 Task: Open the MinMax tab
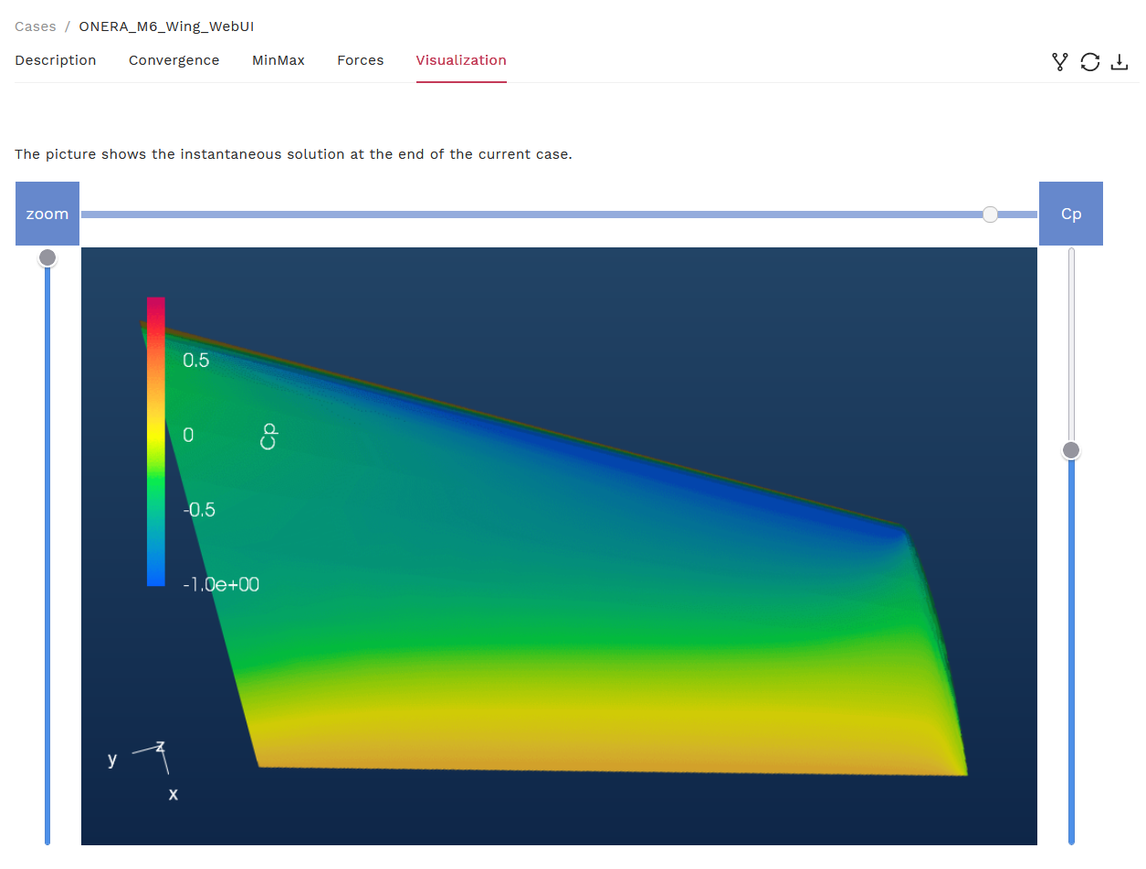click(x=279, y=60)
